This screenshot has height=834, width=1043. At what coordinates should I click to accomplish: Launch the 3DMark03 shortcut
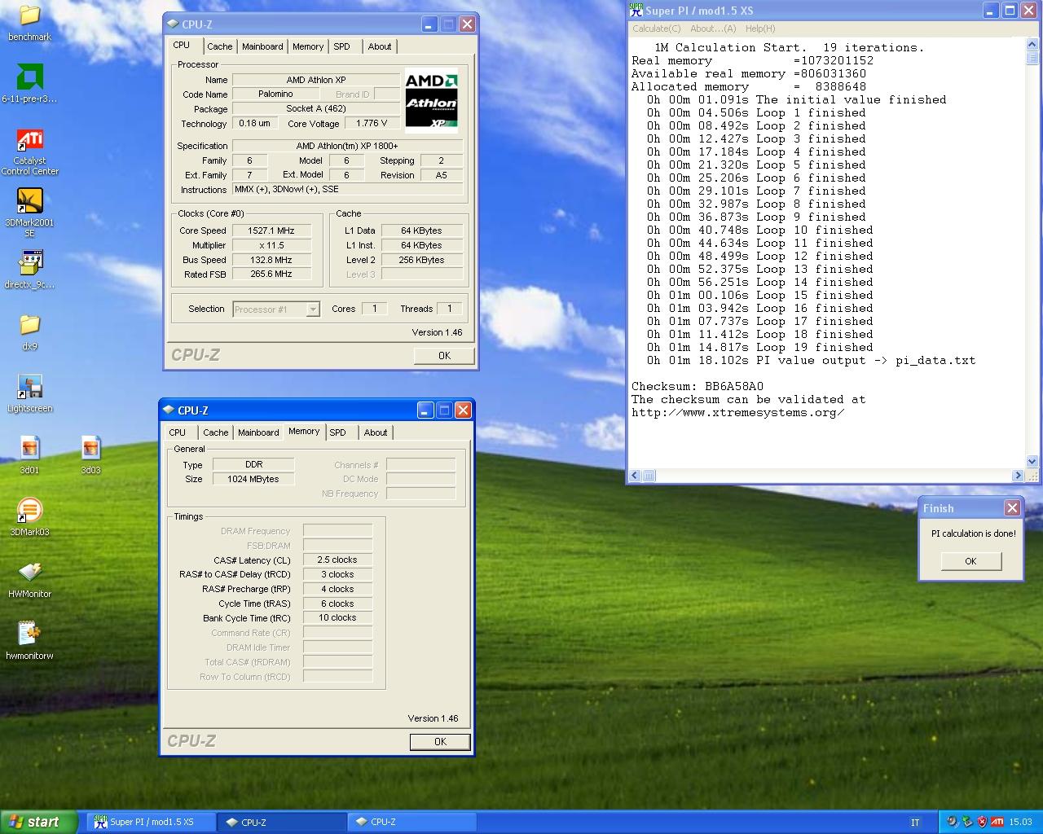tap(29, 517)
